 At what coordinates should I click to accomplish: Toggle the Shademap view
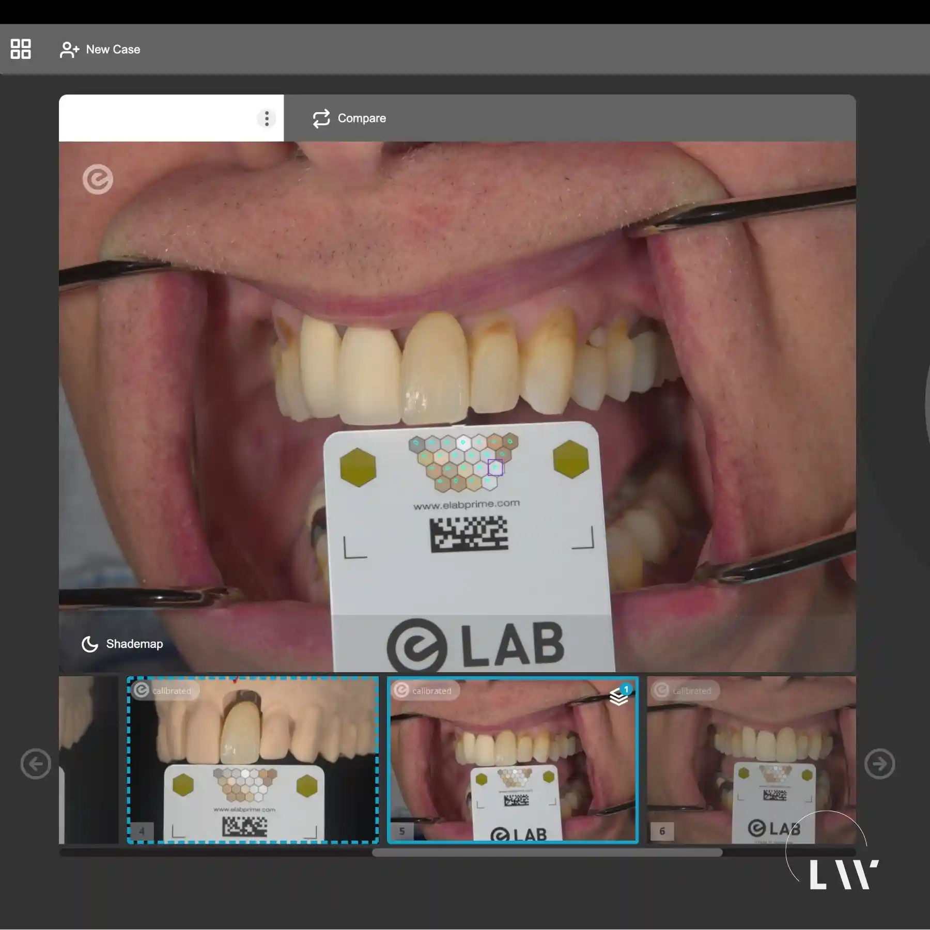(122, 644)
